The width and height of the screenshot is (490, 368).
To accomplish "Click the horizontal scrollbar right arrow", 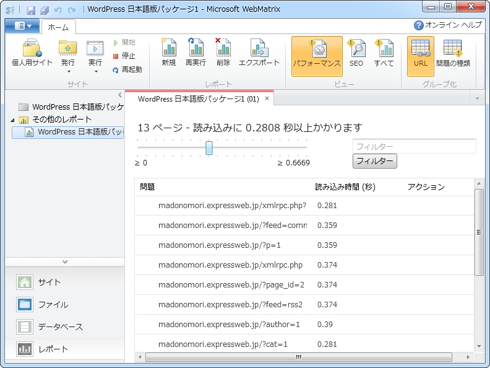I will (468, 357).
